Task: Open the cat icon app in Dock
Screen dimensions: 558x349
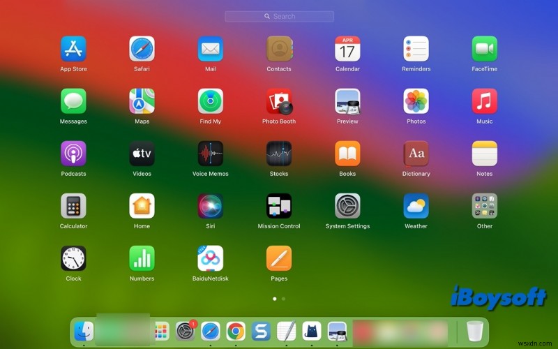Action: [x=311, y=331]
